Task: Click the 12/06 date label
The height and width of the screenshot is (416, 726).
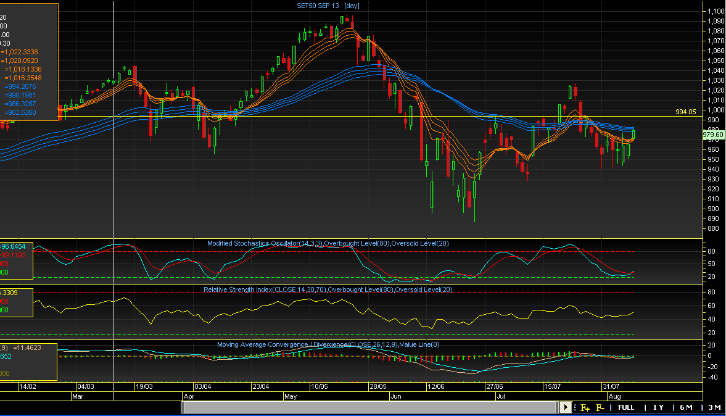Action: [435, 386]
